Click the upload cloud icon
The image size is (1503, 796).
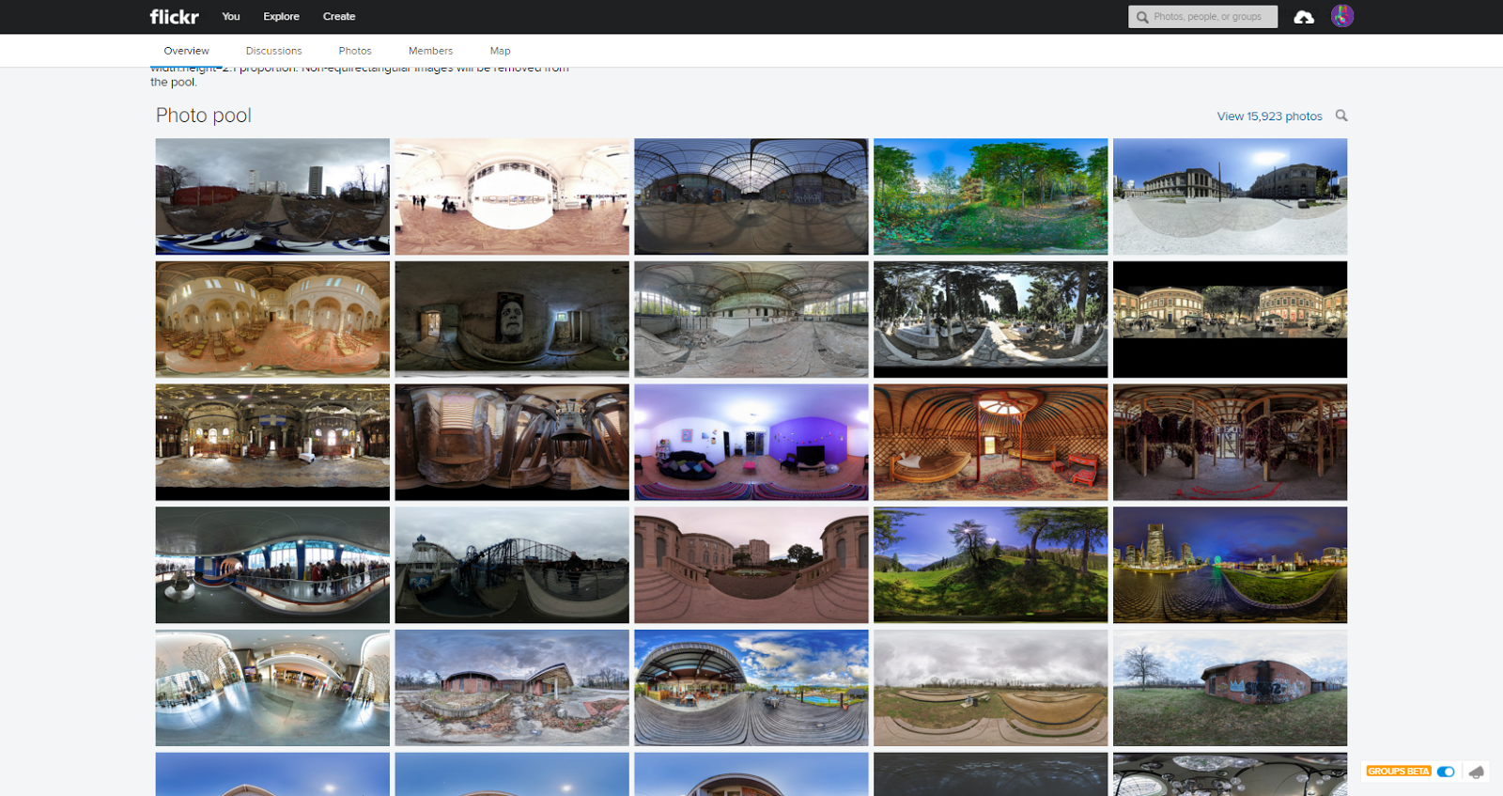click(x=1304, y=17)
